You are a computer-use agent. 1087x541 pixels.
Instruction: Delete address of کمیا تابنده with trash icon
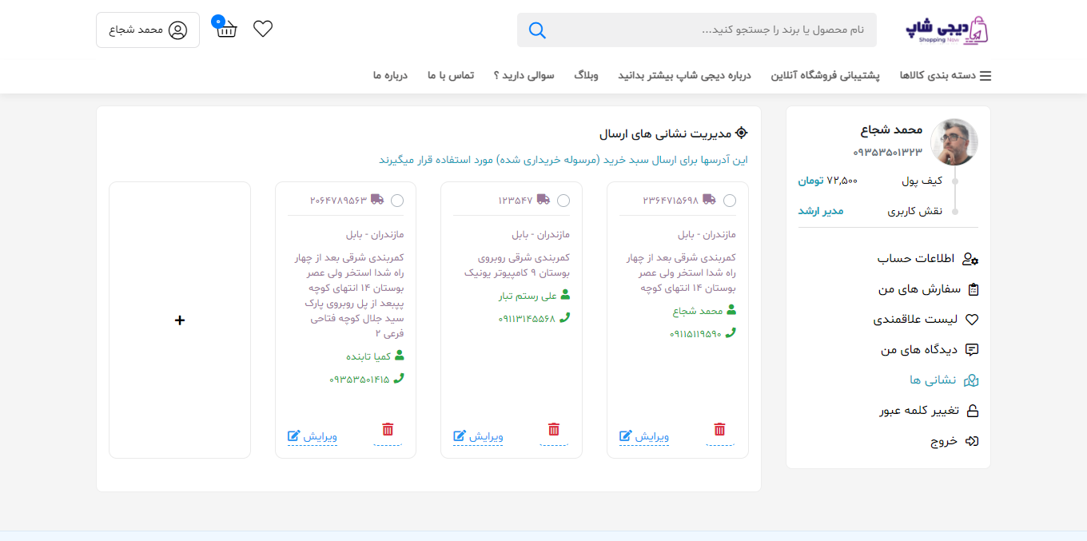[x=388, y=430]
